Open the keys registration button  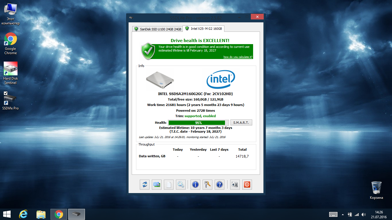pos(207,184)
